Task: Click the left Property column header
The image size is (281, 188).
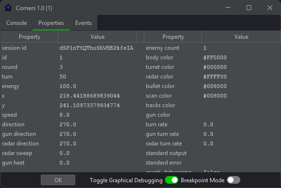Action: 29,37
